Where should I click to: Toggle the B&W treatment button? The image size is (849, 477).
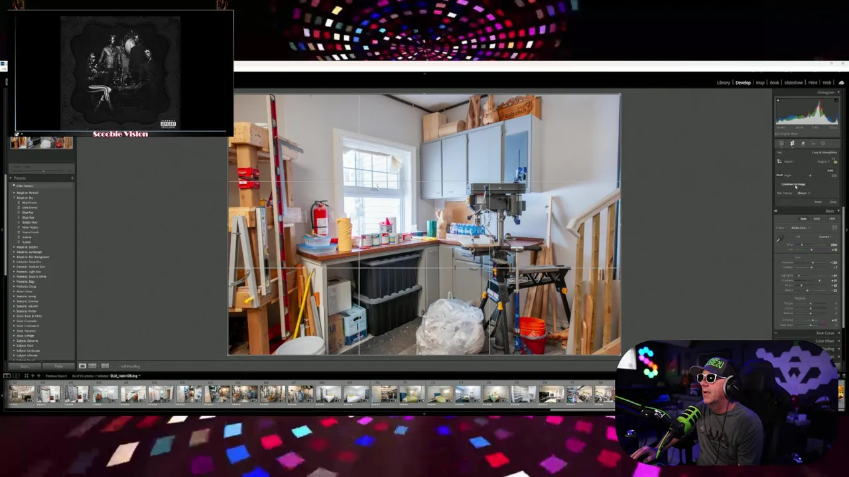coord(816,219)
